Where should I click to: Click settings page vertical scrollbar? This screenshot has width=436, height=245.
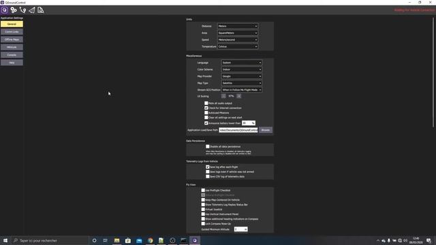tap(433, 72)
